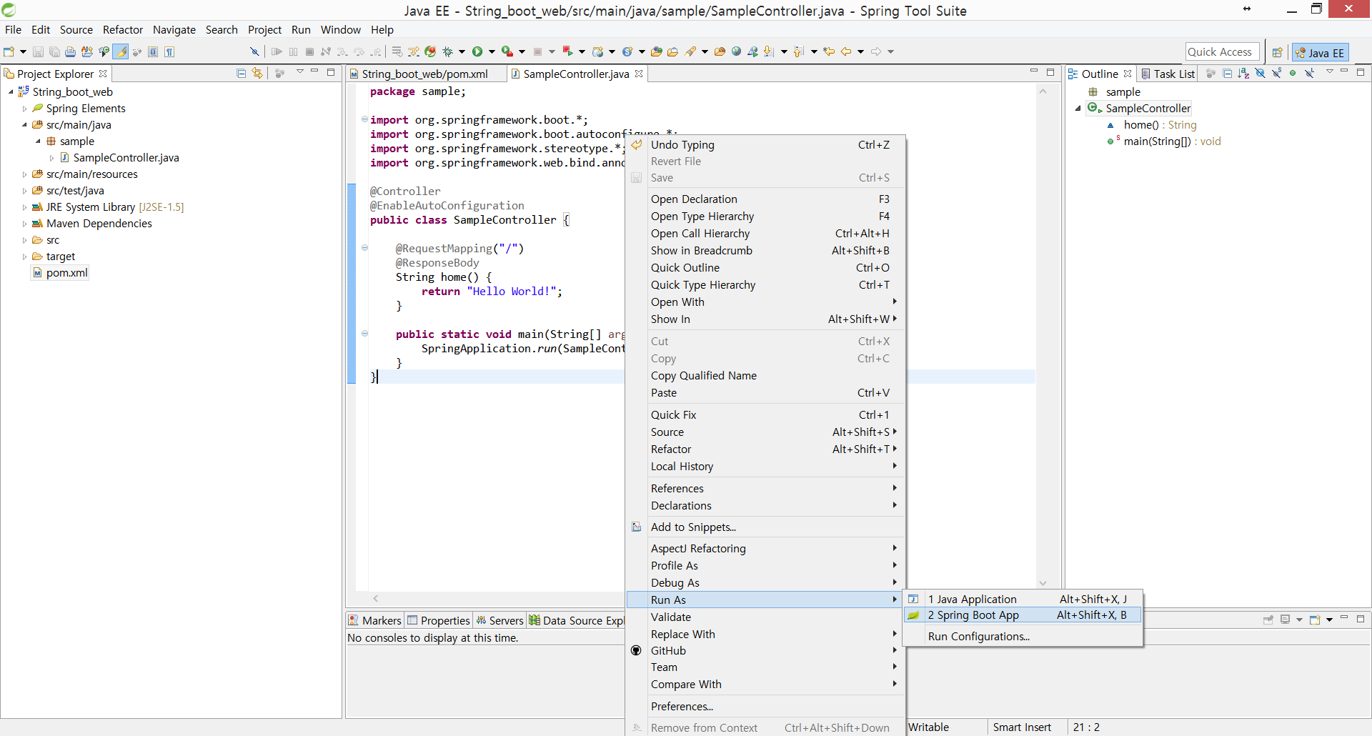Click the Hide Static Members icon in Outline
This screenshot has height=736, width=1372.
(1277, 73)
